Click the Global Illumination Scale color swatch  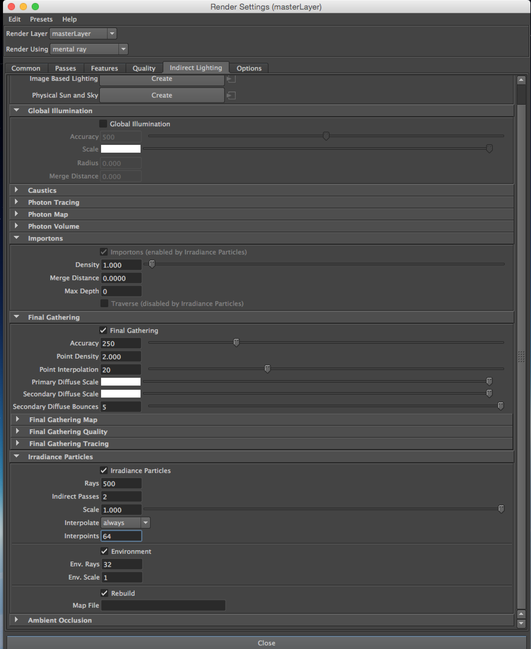point(121,149)
